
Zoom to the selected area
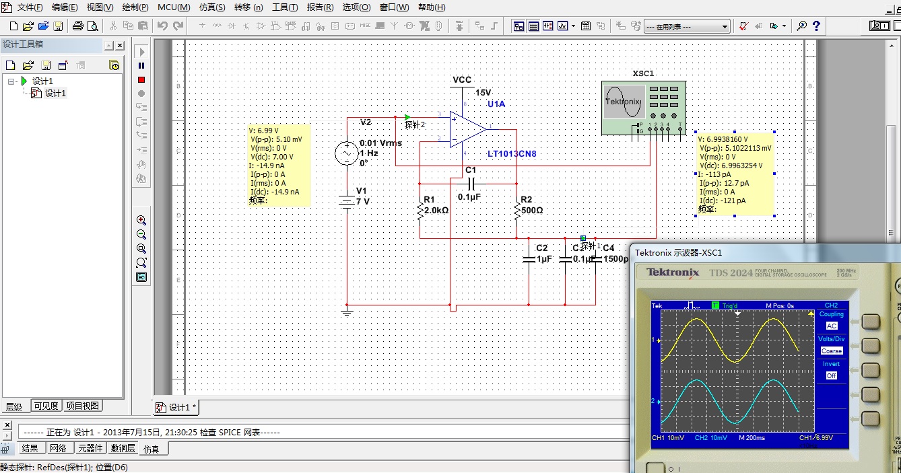tap(141, 248)
